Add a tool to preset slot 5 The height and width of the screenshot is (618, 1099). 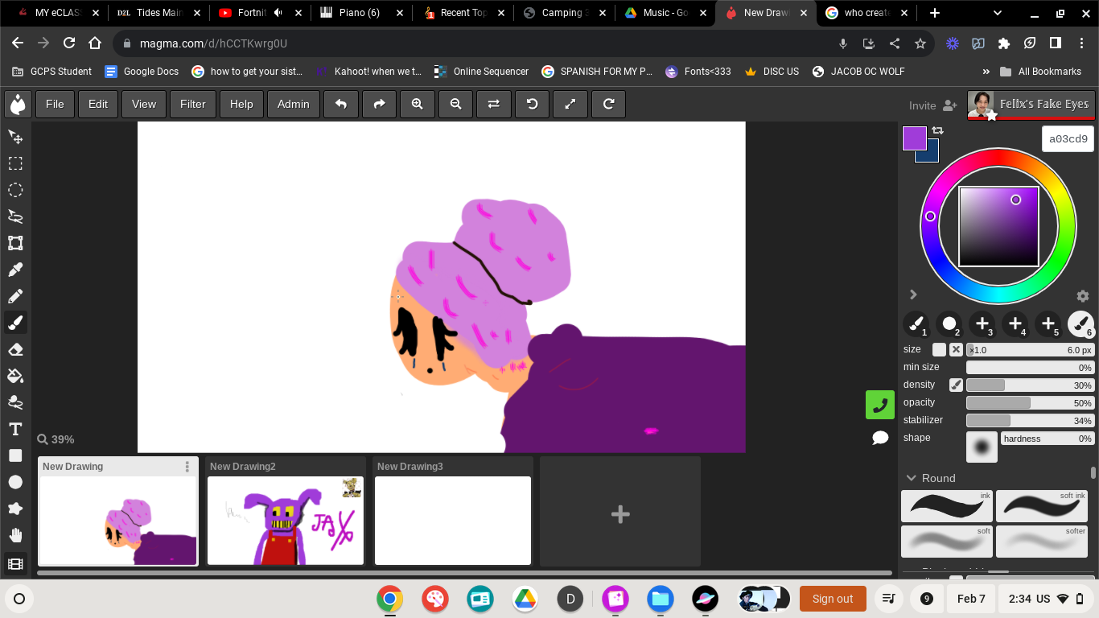coord(1048,324)
